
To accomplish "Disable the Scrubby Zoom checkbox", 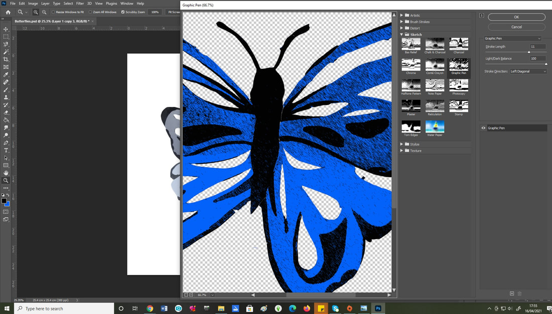I will tap(123, 12).
